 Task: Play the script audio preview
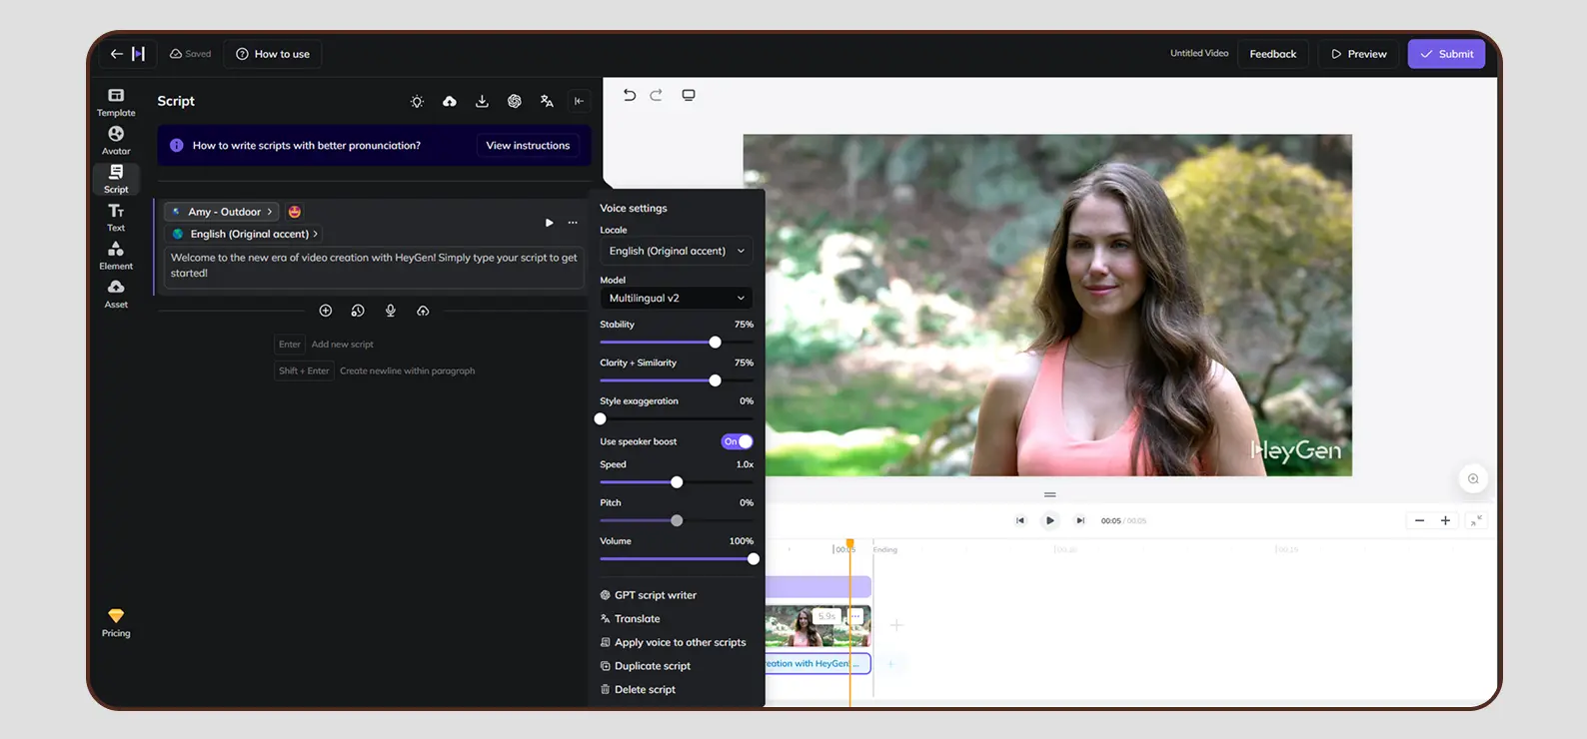[549, 223]
